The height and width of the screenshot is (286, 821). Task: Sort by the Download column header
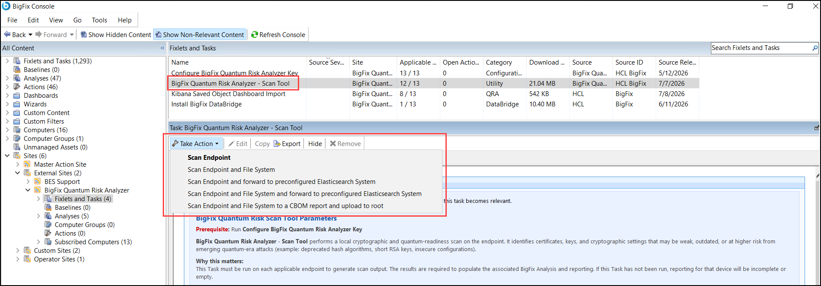(x=547, y=62)
